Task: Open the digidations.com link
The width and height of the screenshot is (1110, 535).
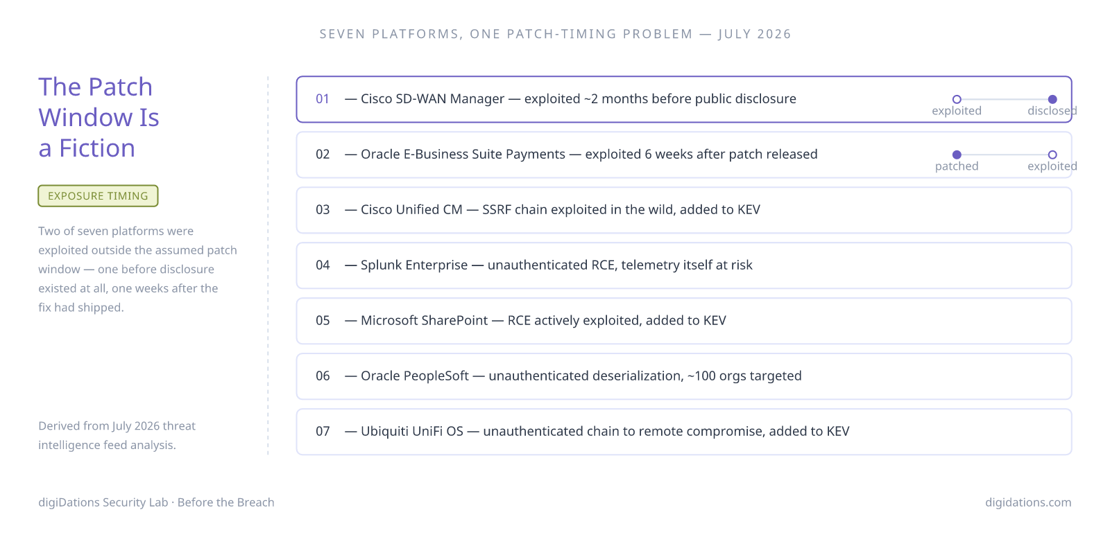Action: point(1028,502)
